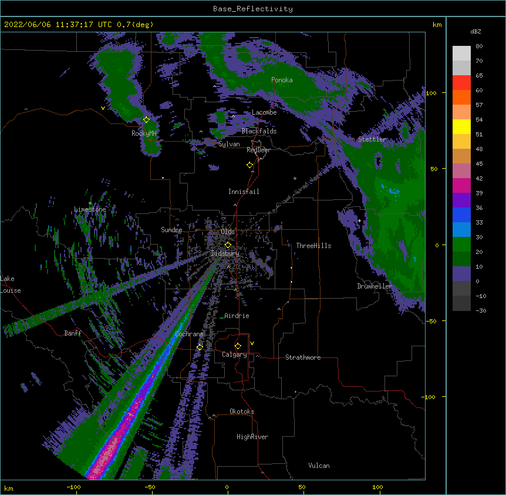Click the yellow diamond marker below RedDeer
The height and width of the screenshot is (495, 506).
click(250, 165)
